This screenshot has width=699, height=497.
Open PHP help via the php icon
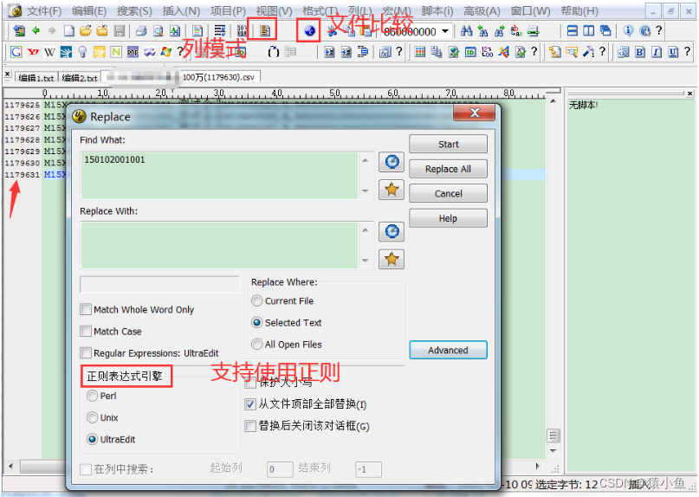coord(133,52)
